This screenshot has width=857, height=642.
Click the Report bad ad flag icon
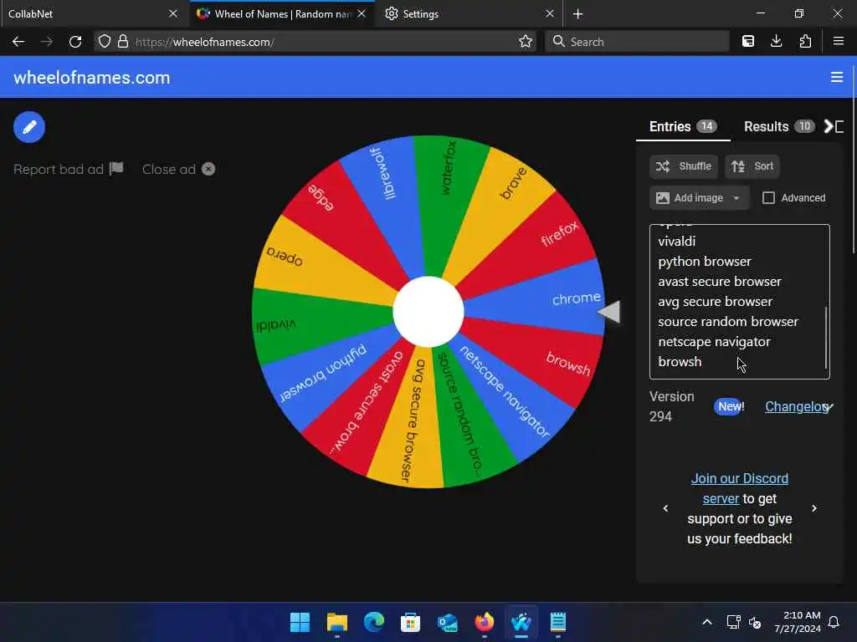pos(116,169)
